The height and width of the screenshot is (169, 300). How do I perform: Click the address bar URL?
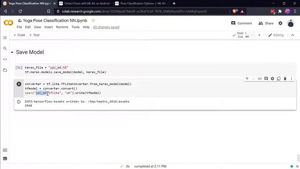(x=134, y=11)
